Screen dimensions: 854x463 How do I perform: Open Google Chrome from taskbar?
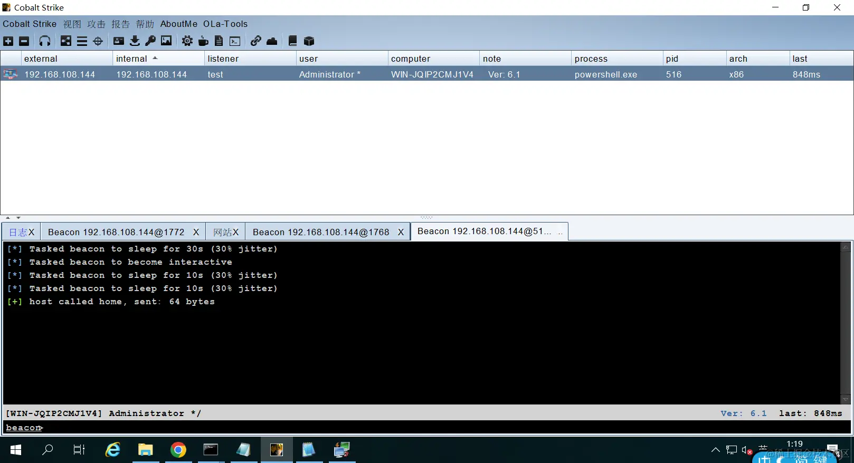click(x=178, y=450)
